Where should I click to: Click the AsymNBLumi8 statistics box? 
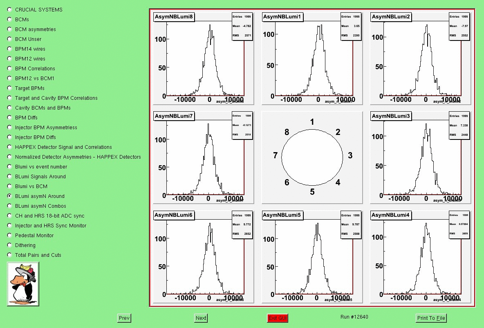242,26
